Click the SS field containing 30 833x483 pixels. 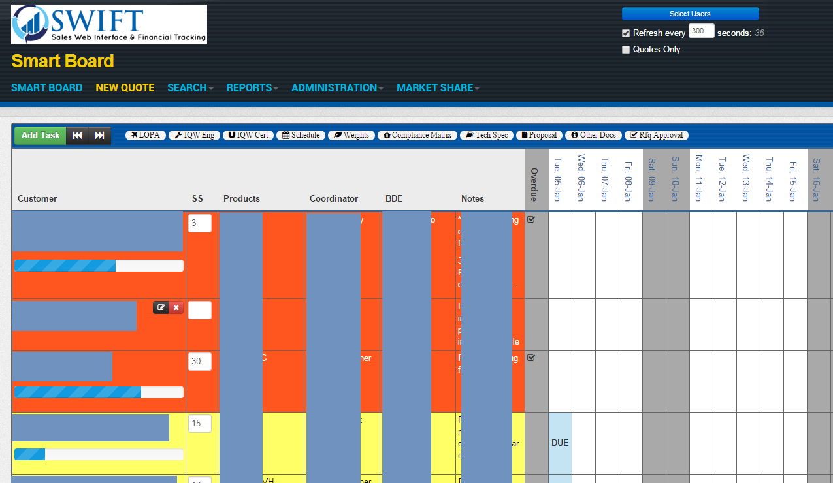coord(200,362)
